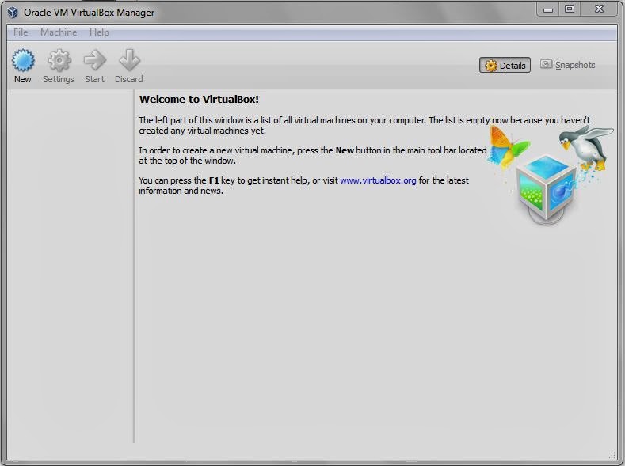
Task: Visit the www.virtualbox.org link
Action: [x=378, y=180]
